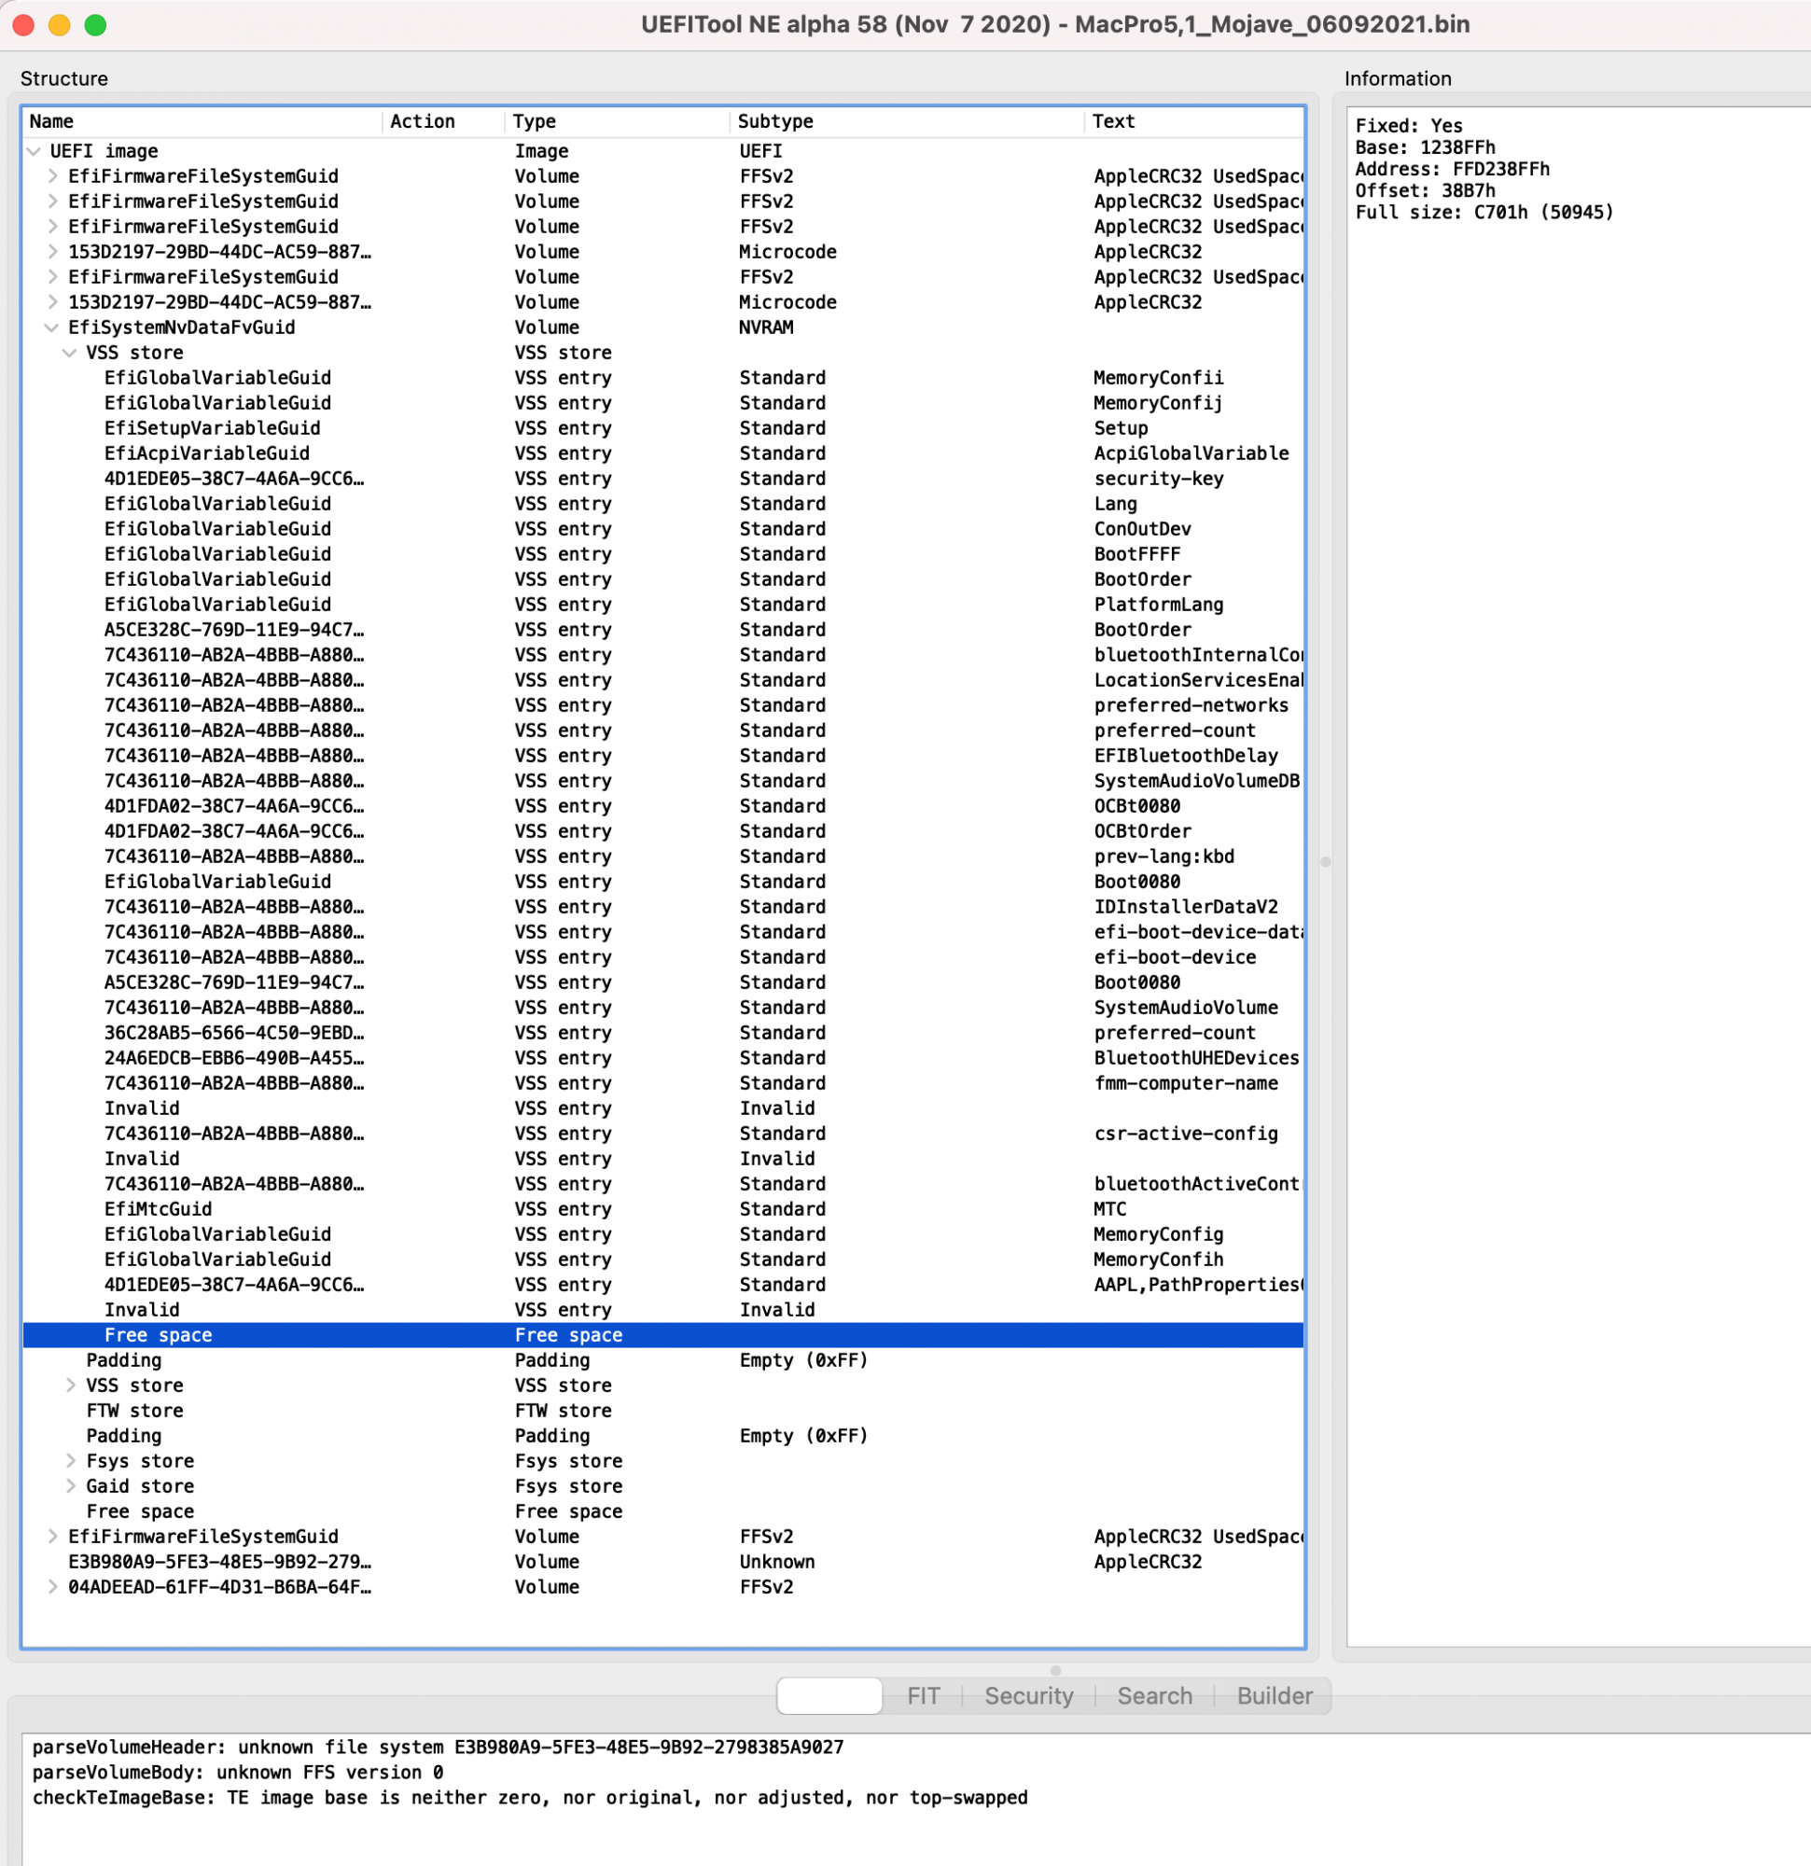Expand the Gaid store node
The width and height of the screenshot is (1811, 1866).
pos(71,1486)
